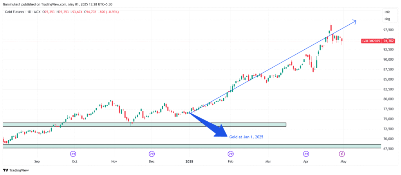Select the low value L93,674
Viewport: 401px width, 175px height.
(76, 12)
